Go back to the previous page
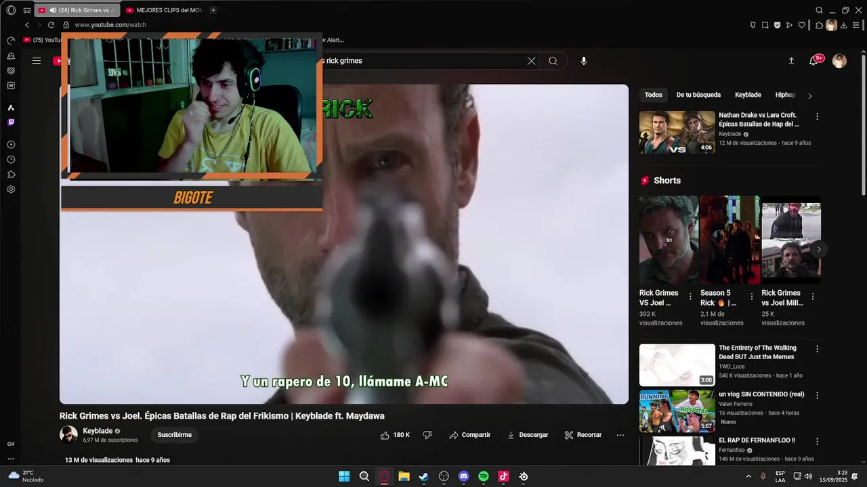The height and width of the screenshot is (487, 867). [x=27, y=25]
